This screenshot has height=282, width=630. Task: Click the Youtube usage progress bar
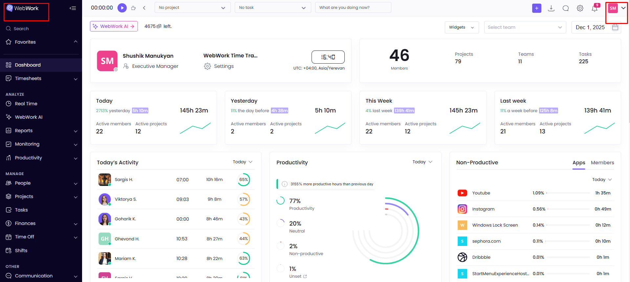click(x=568, y=193)
